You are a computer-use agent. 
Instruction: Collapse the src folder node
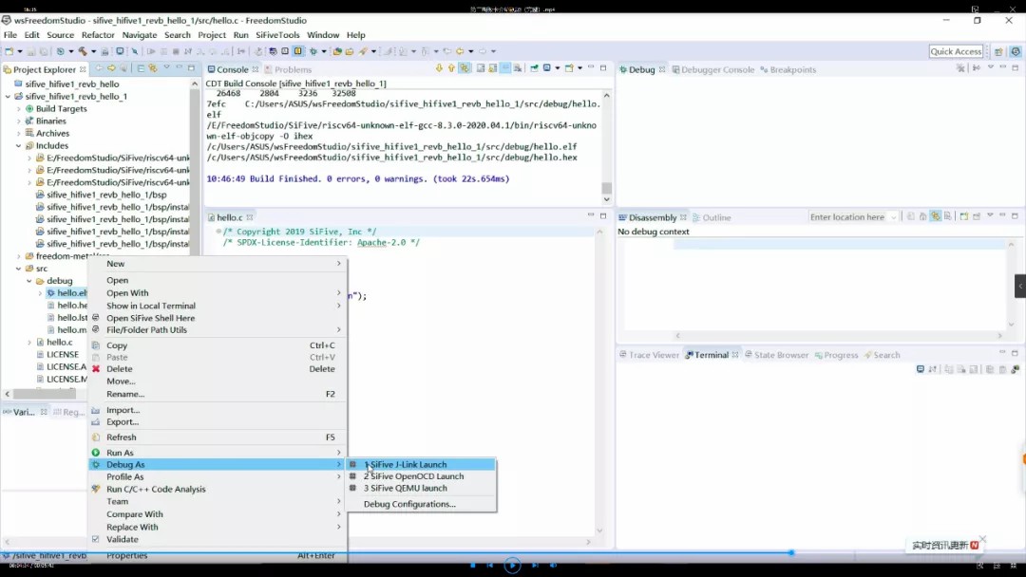(x=18, y=269)
